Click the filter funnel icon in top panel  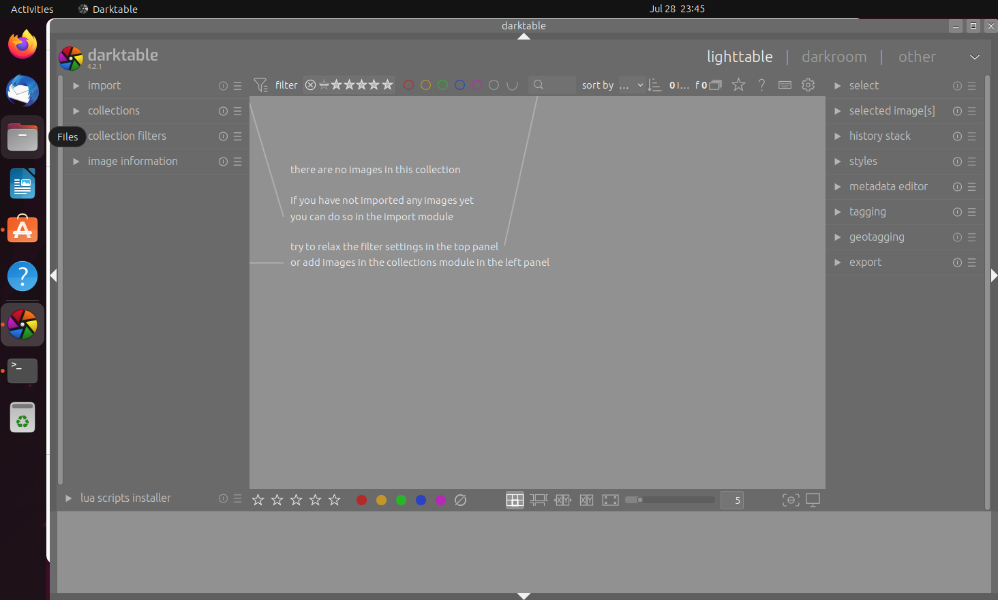[x=260, y=85]
